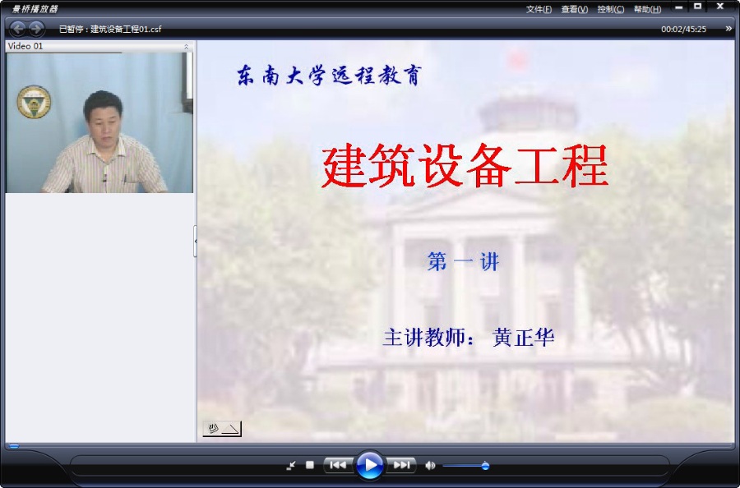Minimize the player window
The image size is (740, 488).
pyautogui.click(x=678, y=7)
